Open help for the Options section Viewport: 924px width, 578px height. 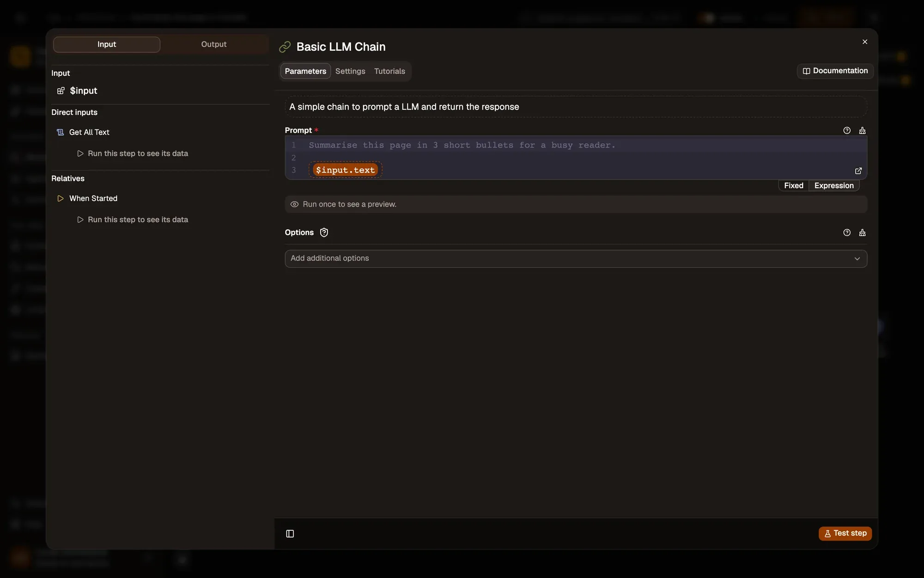(847, 233)
